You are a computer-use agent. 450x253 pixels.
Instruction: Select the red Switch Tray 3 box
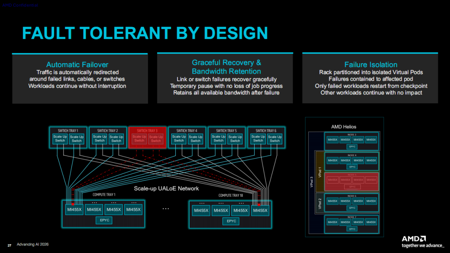147,138
